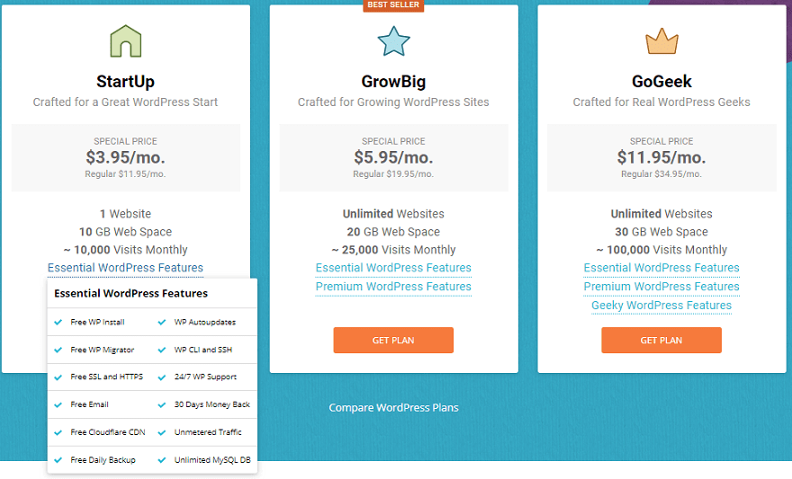The image size is (792, 479).
Task: Click the checkmark beside WP Autoupdates
Action: pos(162,322)
